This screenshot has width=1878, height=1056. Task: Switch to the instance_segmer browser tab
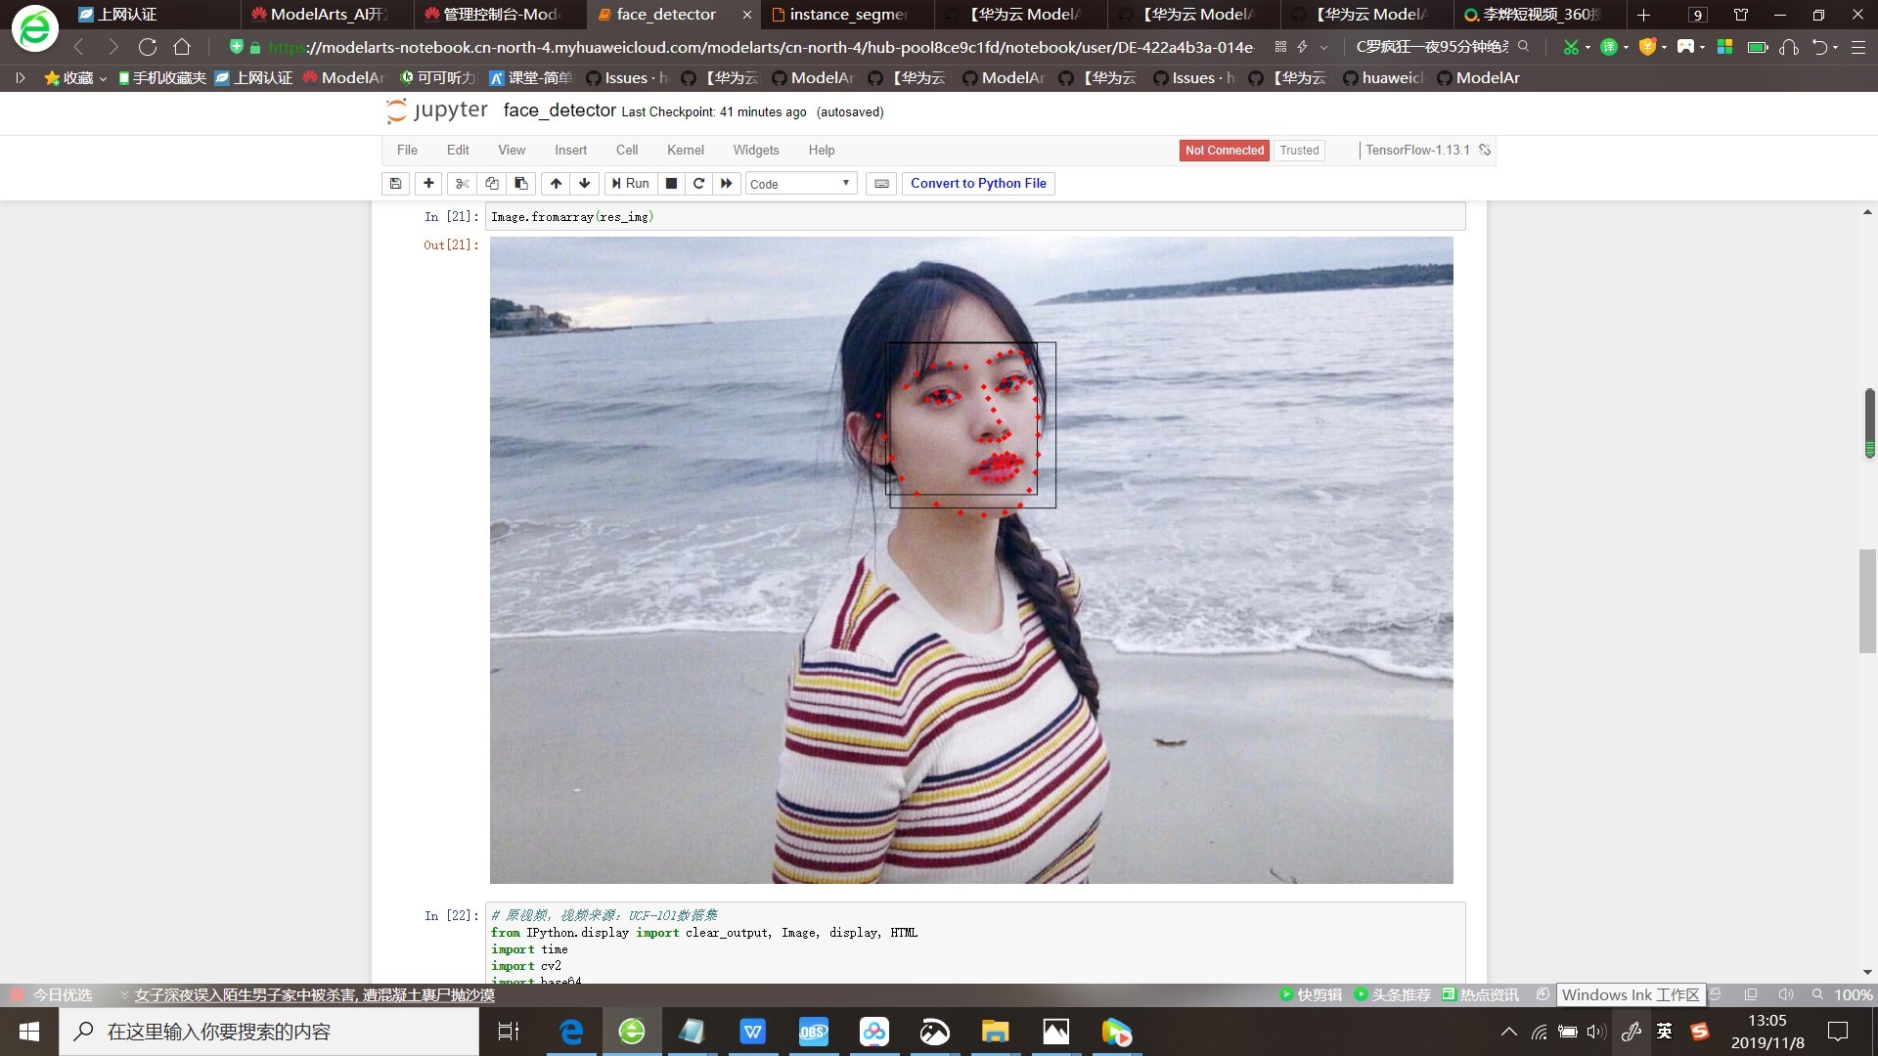[x=847, y=15]
